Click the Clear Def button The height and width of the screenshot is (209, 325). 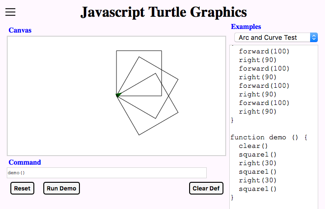click(x=206, y=188)
